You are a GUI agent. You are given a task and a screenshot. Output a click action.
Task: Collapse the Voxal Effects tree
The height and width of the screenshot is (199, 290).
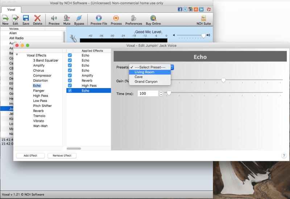pos(17,55)
